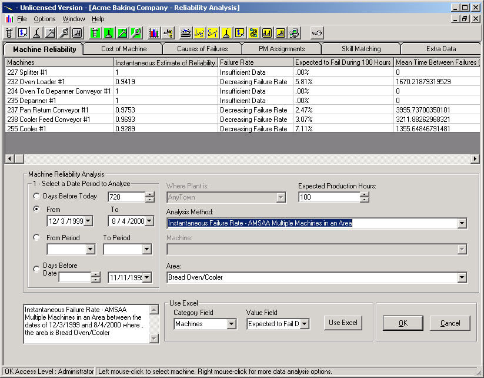Click the faucet and grid toolbar icon
The width and height of the screenshot is (484, 378).
pyautogui.click(x=168, y=33)
